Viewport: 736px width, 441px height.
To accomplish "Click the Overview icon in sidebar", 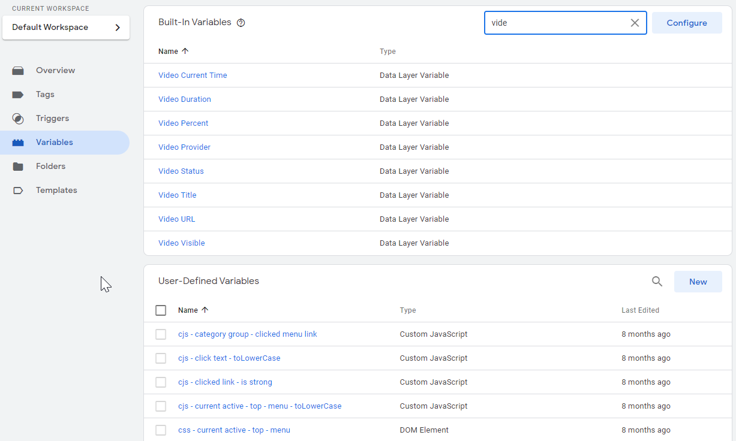I will [x=18, y=71].
